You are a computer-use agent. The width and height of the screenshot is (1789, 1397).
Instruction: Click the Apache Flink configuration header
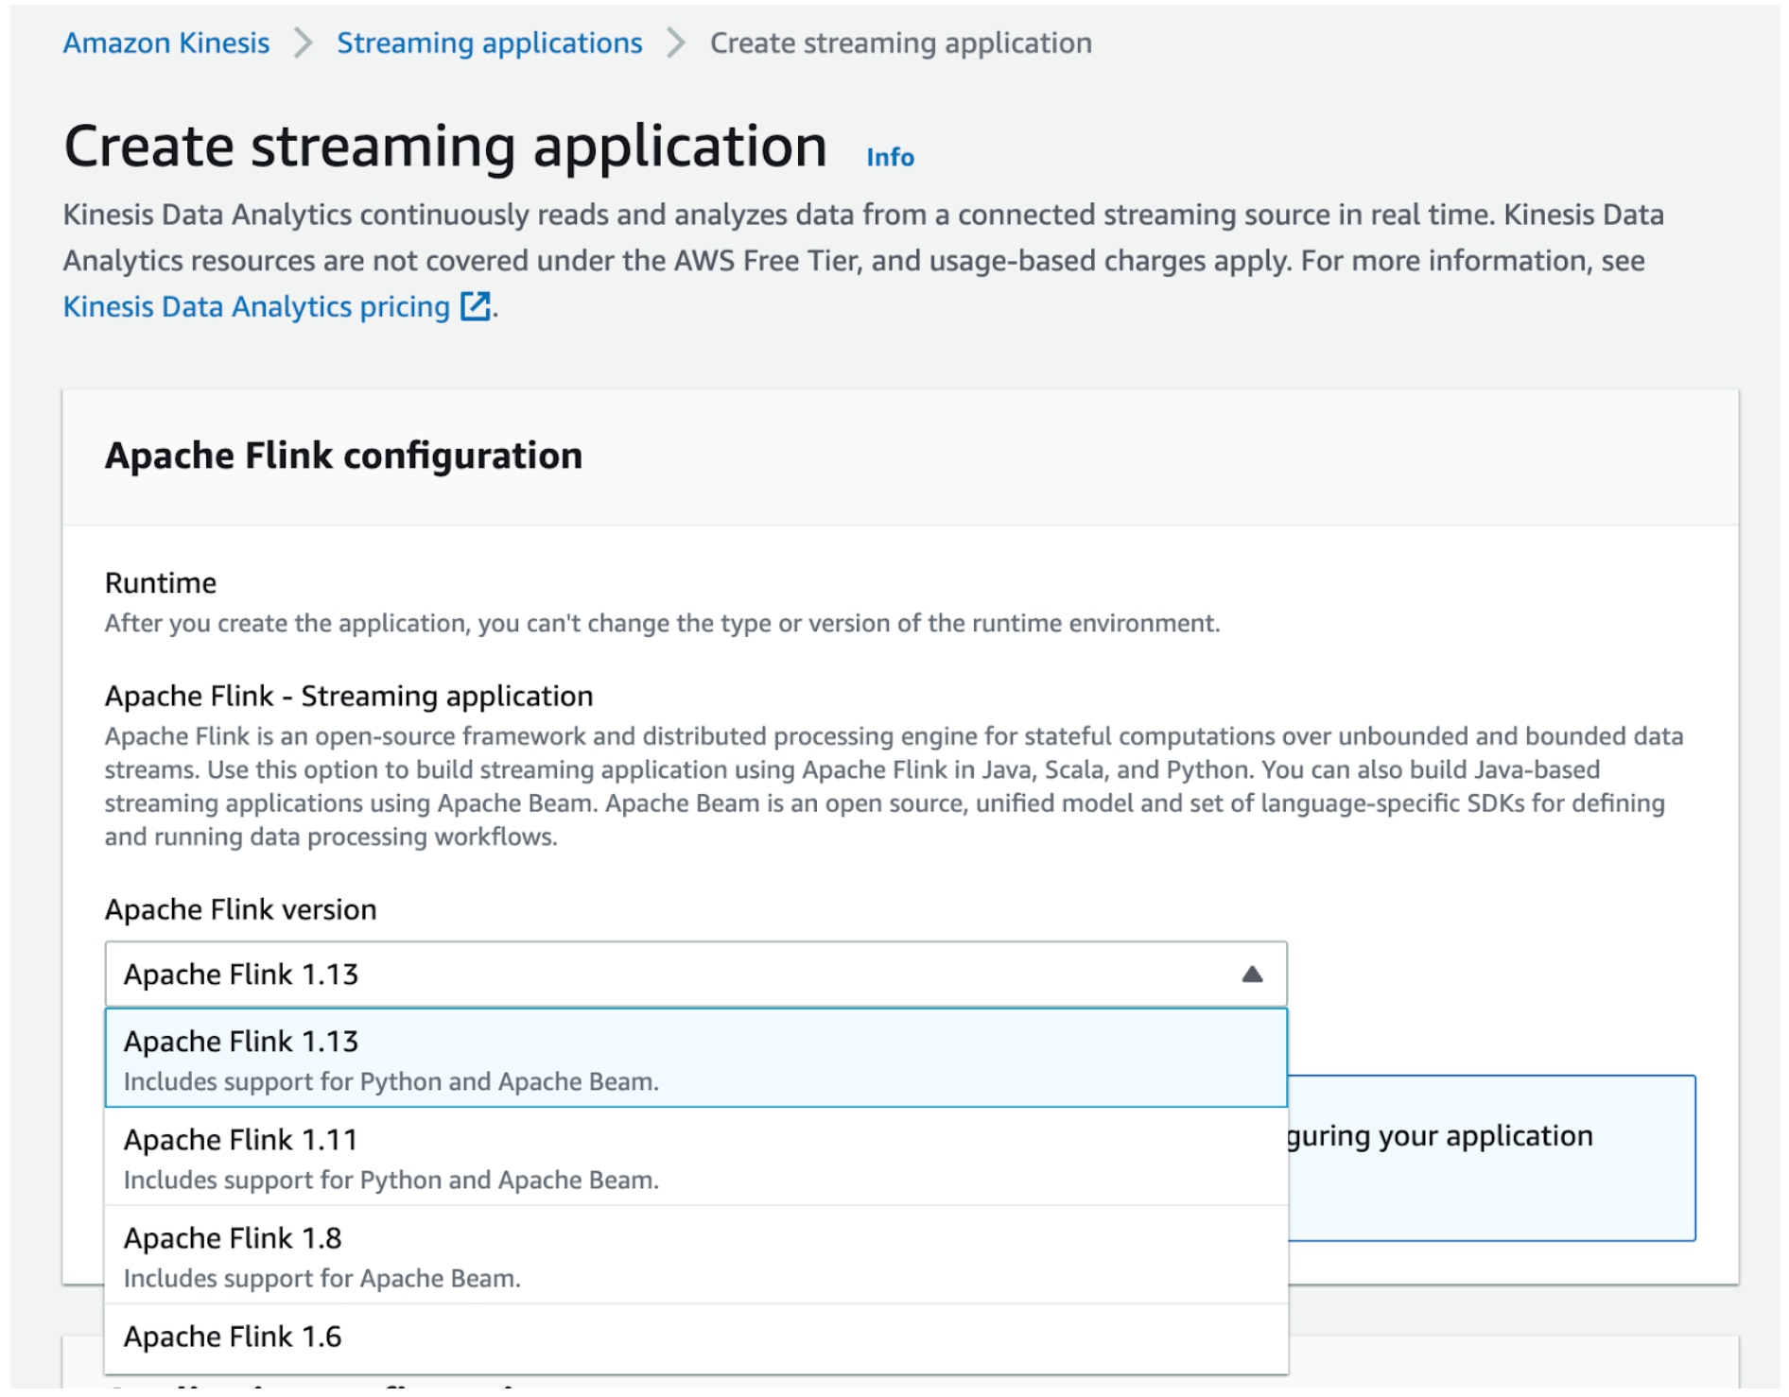(x=344, y=456)
